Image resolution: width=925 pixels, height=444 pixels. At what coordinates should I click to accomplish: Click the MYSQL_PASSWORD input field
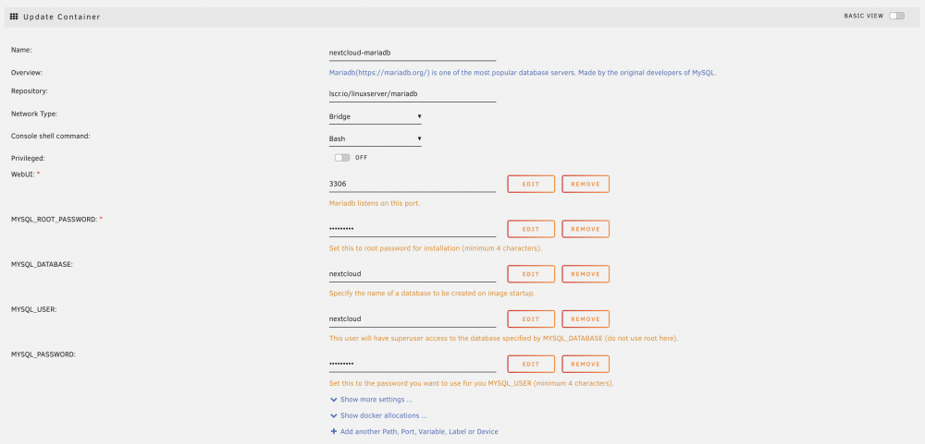click(413, 365)
